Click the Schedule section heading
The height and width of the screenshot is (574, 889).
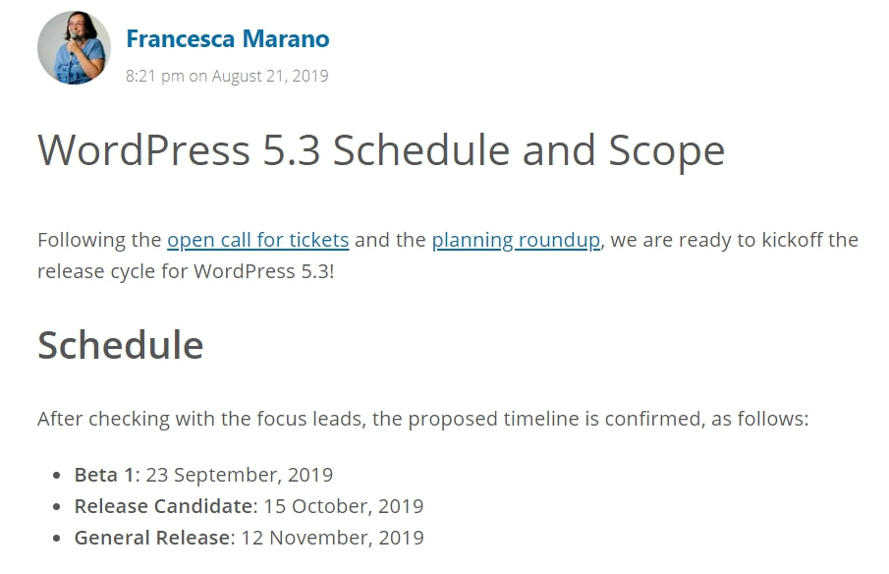pyautogui.click(x=120, y=345)
